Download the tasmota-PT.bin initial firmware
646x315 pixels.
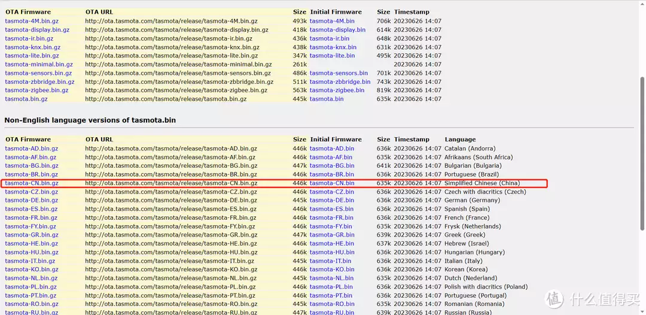coord(331,296)
